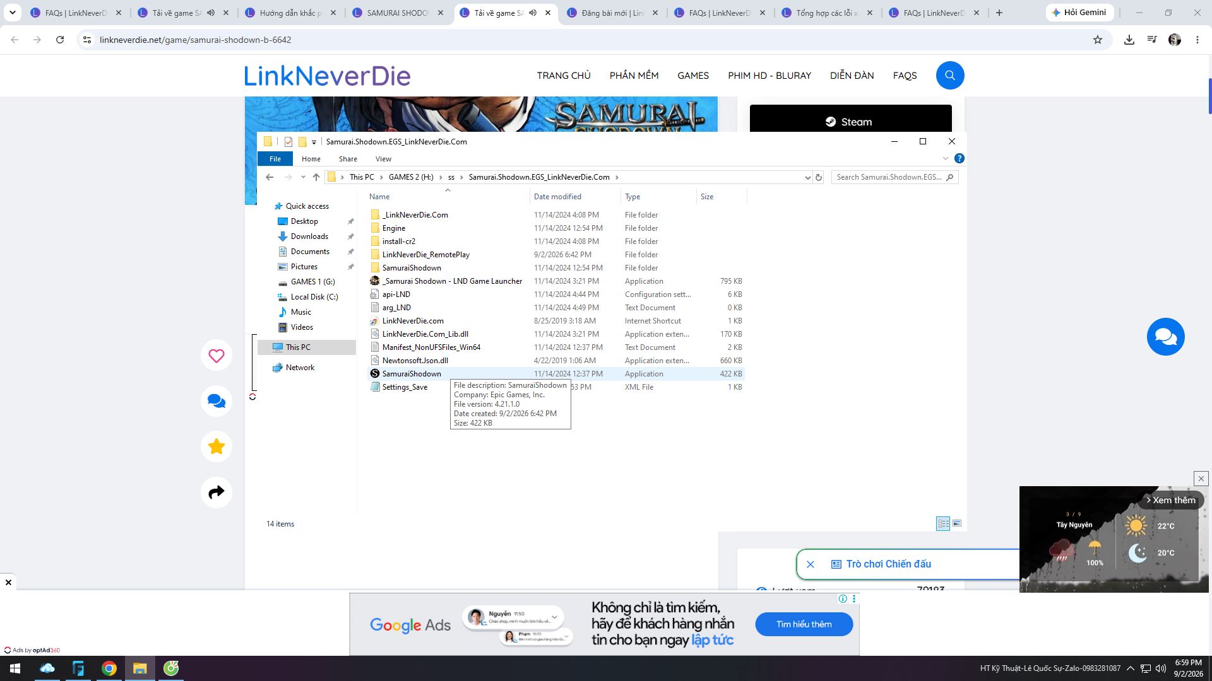
Task: Click the Explorer up-directory arrow
Action: 316,177
